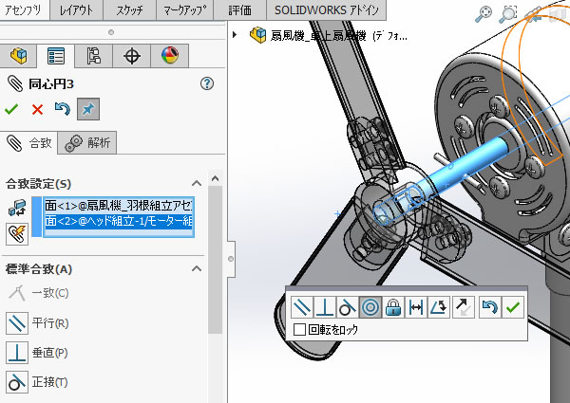Choose the 平行(R) parallel mate
The height and width of the screenshot is (403, 570).
point(37,322)
